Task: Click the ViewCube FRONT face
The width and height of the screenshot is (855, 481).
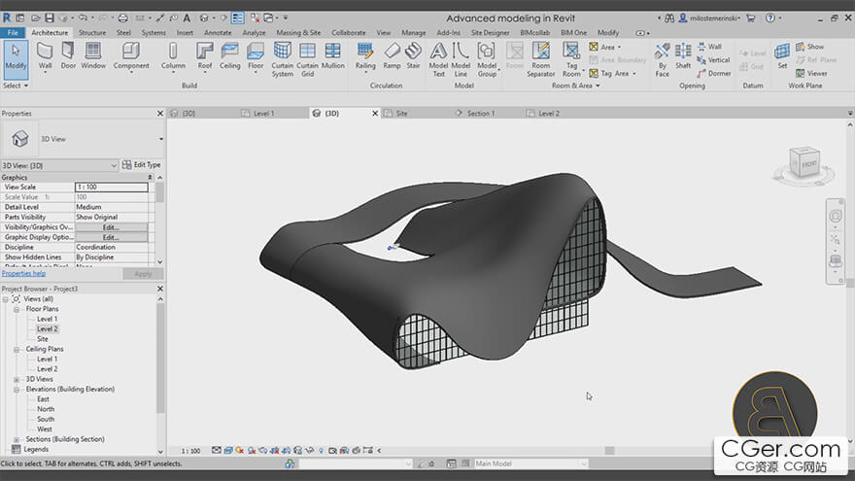Action: 807,163
